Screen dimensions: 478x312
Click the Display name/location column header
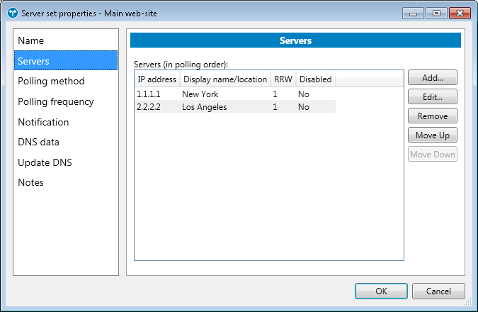[225, 79]
